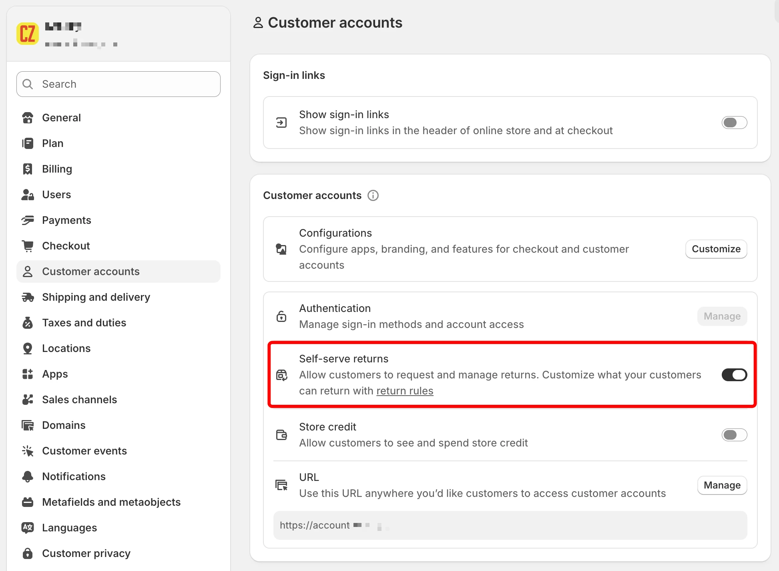
Task: Click the Plan icon in the sidebar
Action: coord(28,143)
